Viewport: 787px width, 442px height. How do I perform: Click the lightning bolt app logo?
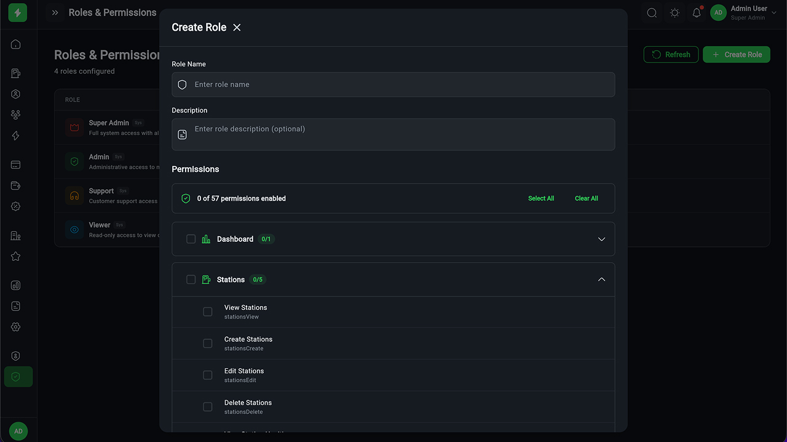point(18,13)
